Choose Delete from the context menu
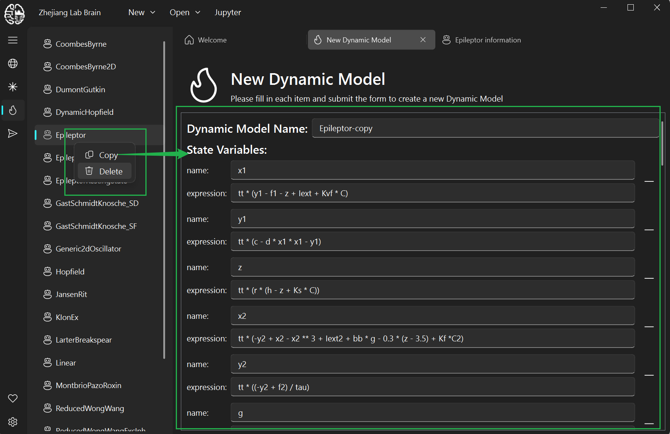The image size is (670, 434). [105, 171]
